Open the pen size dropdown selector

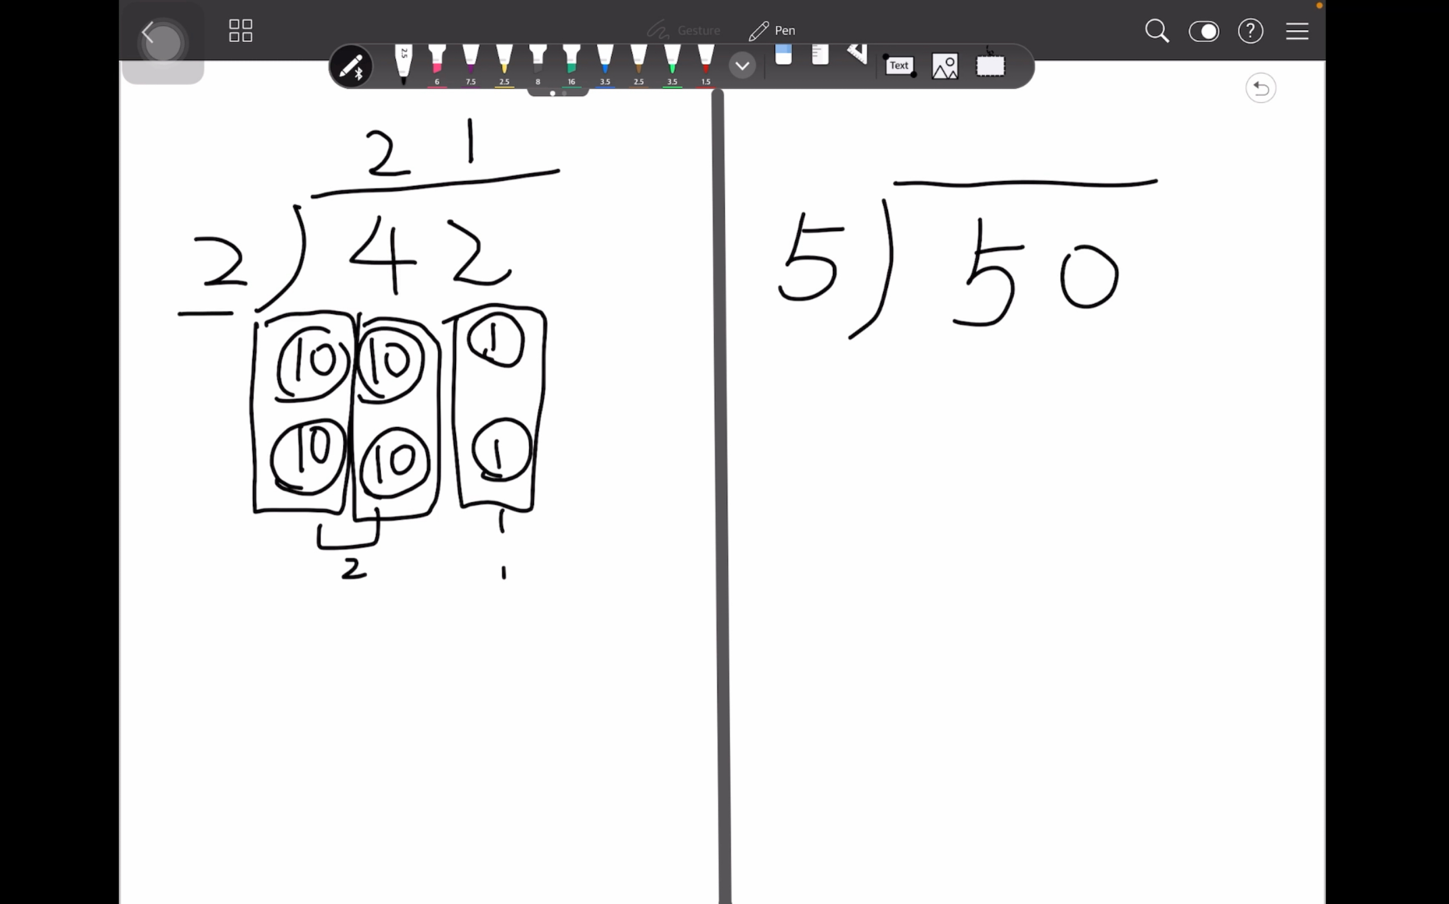coord(742,66)
